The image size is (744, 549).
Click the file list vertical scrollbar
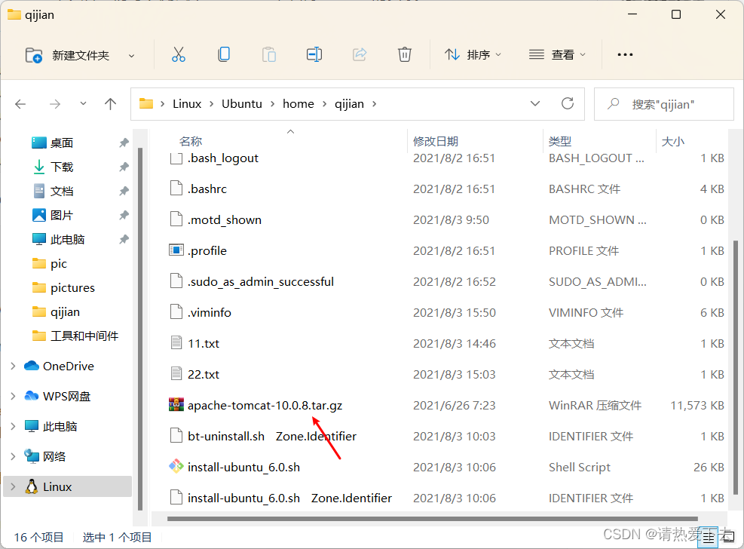tap(735, 367)
